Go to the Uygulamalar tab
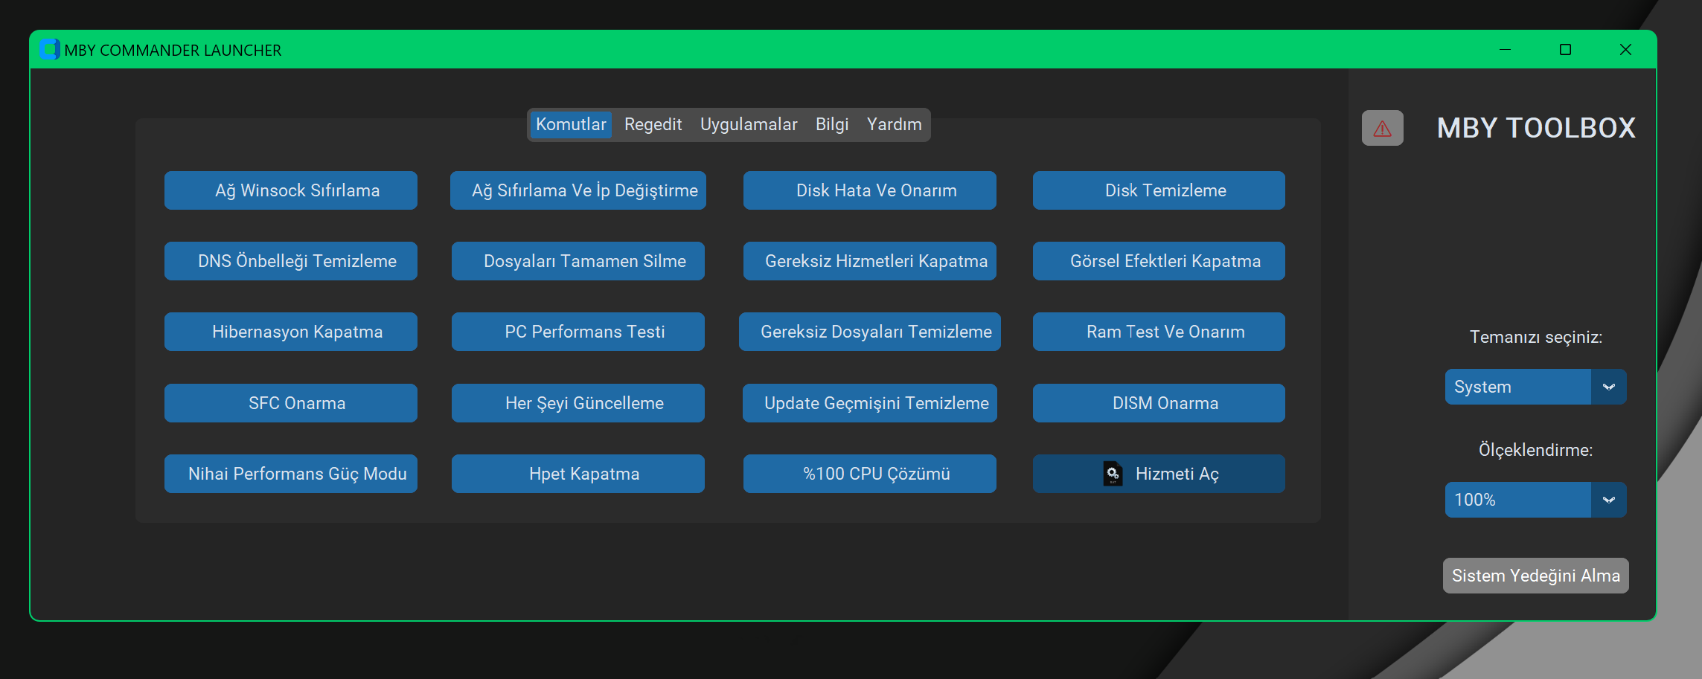1702x679 pixels. 749,124
